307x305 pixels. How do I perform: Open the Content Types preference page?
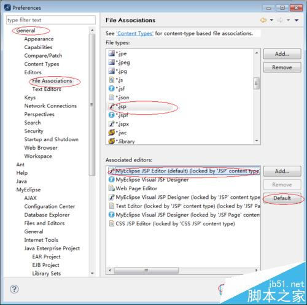click(x=42, y=64)
